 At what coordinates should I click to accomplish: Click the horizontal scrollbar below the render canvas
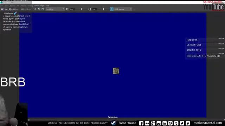[x=126, y=120]
